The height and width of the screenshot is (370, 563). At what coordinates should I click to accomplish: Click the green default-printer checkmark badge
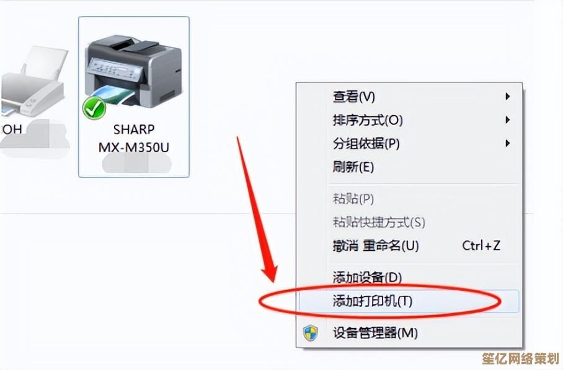click(94, 108)
